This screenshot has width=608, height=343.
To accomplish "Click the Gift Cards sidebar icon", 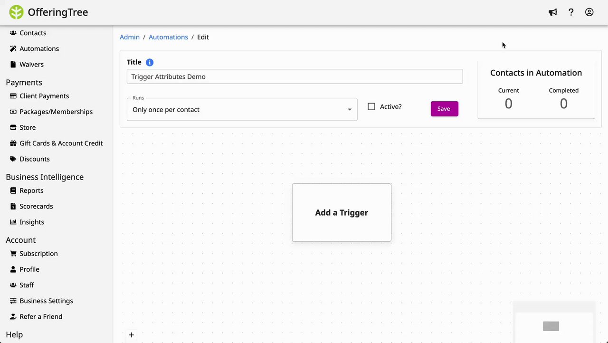I will point(13,143).
